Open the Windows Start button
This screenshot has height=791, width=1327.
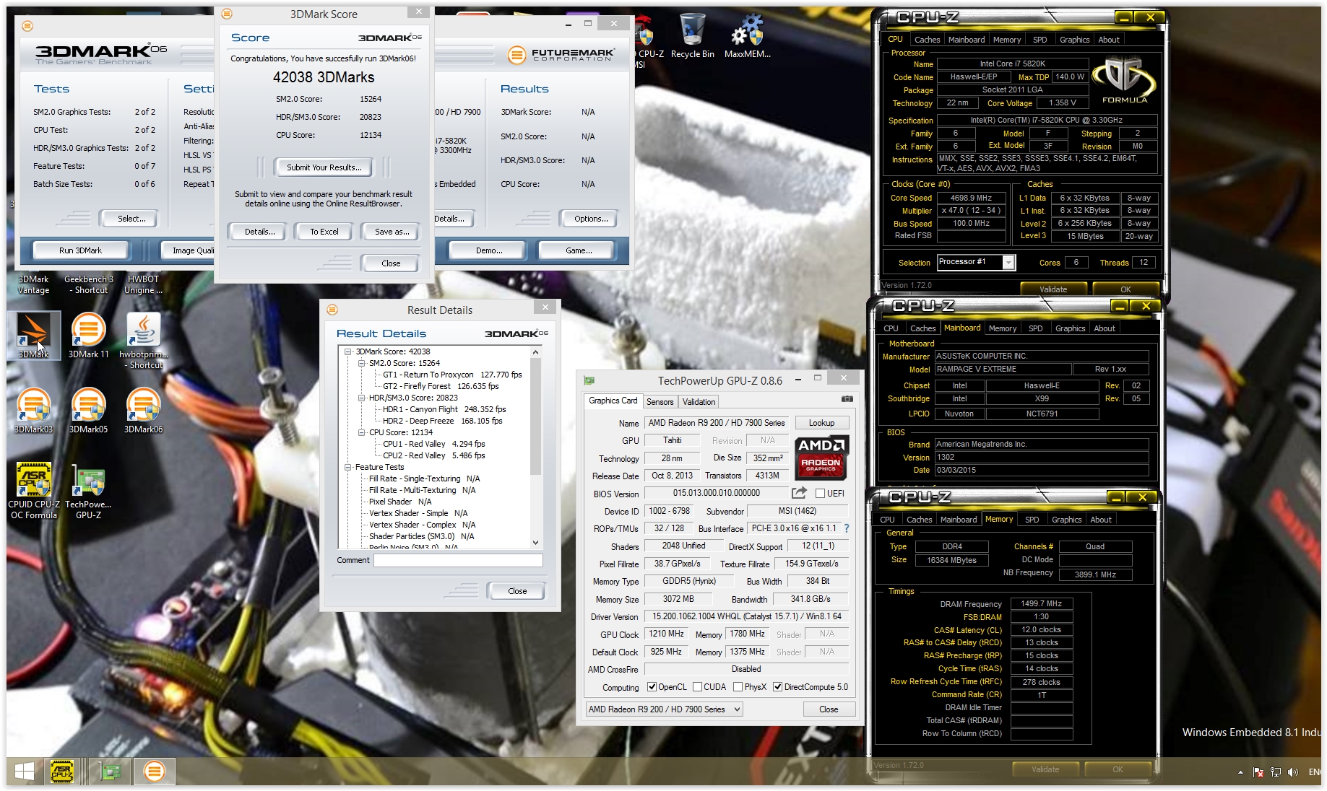(x=24, y=771)
